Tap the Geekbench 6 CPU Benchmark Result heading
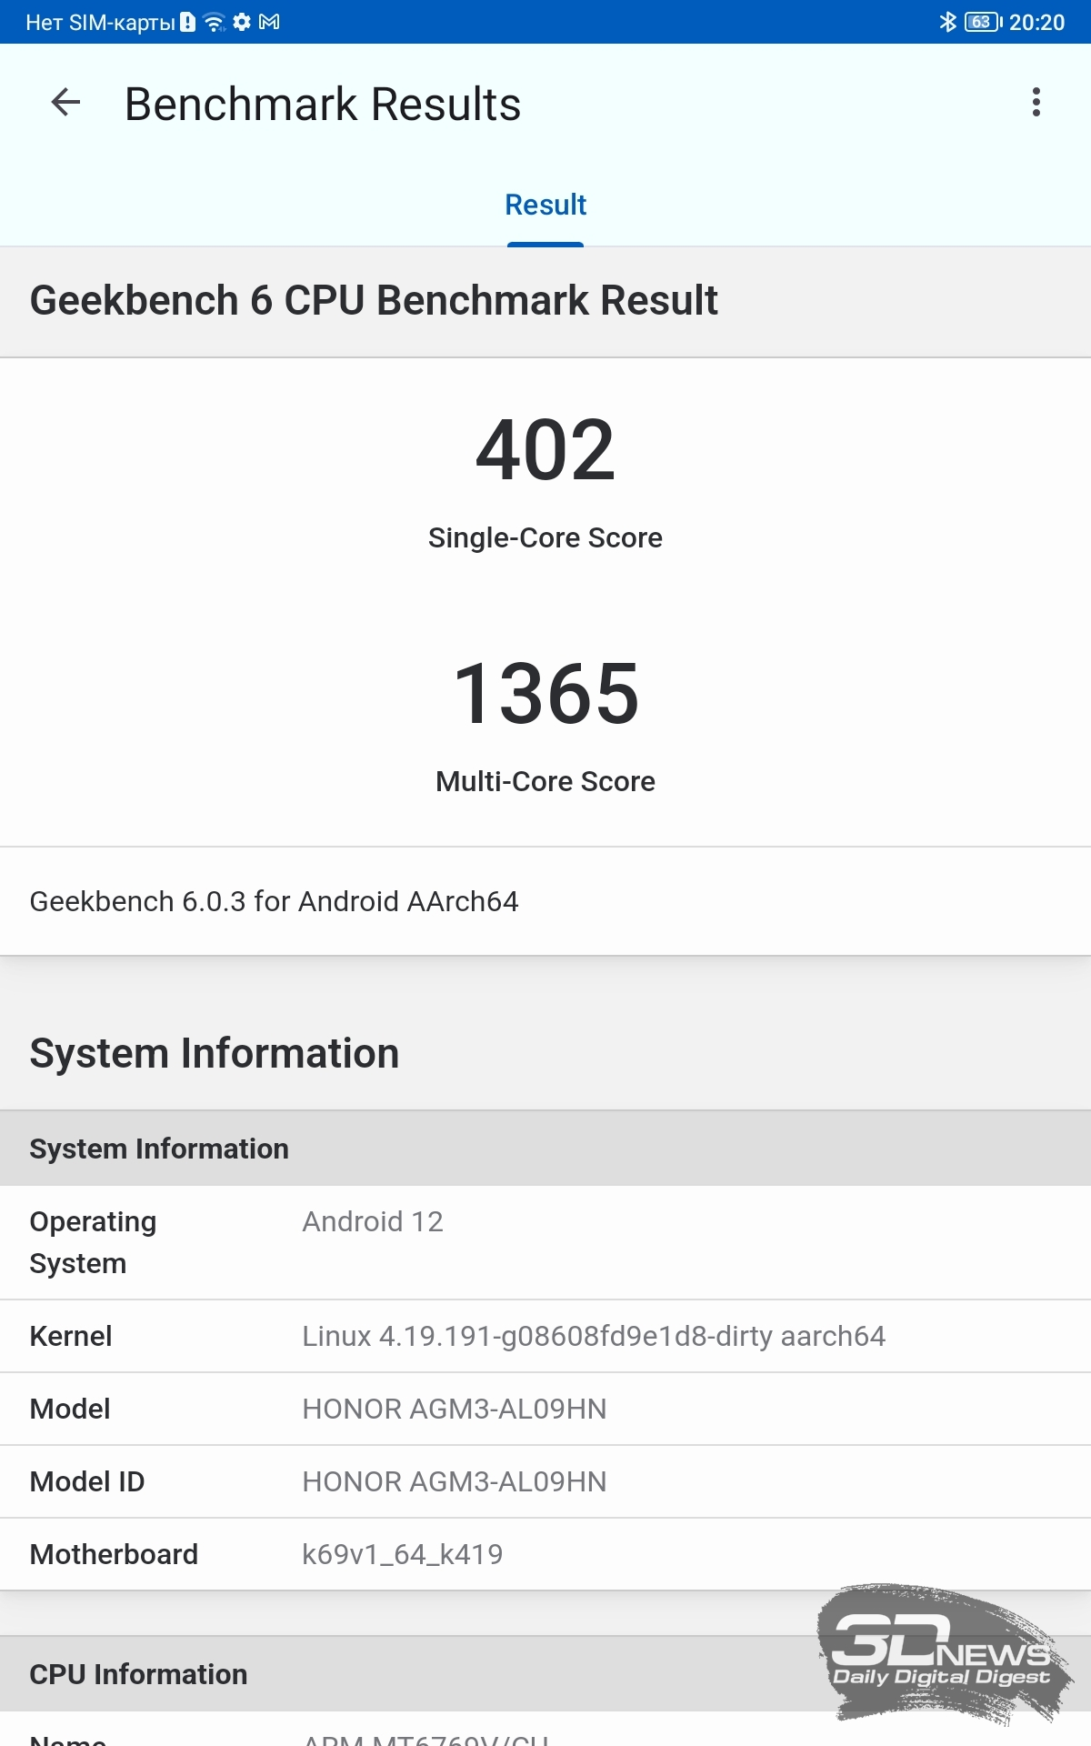This screenshot has height=1746, width=1091. 374,300
